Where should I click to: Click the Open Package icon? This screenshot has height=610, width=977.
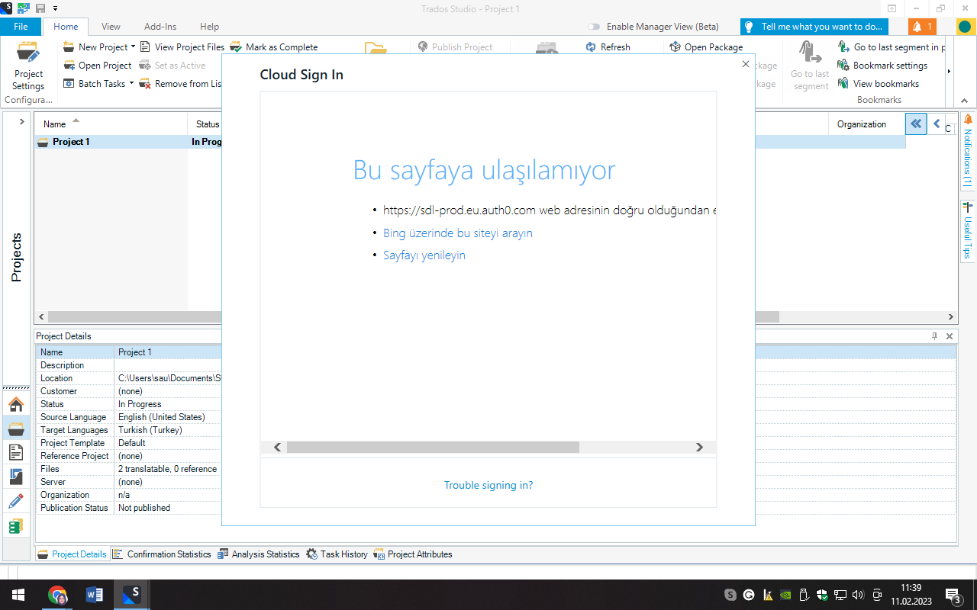pos(675,47)
